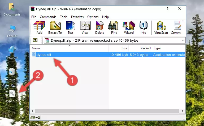Click the WinRAR title bar books icon
Image resolution: width=204 pixels, height=126 pixels.
click(32, 9)
